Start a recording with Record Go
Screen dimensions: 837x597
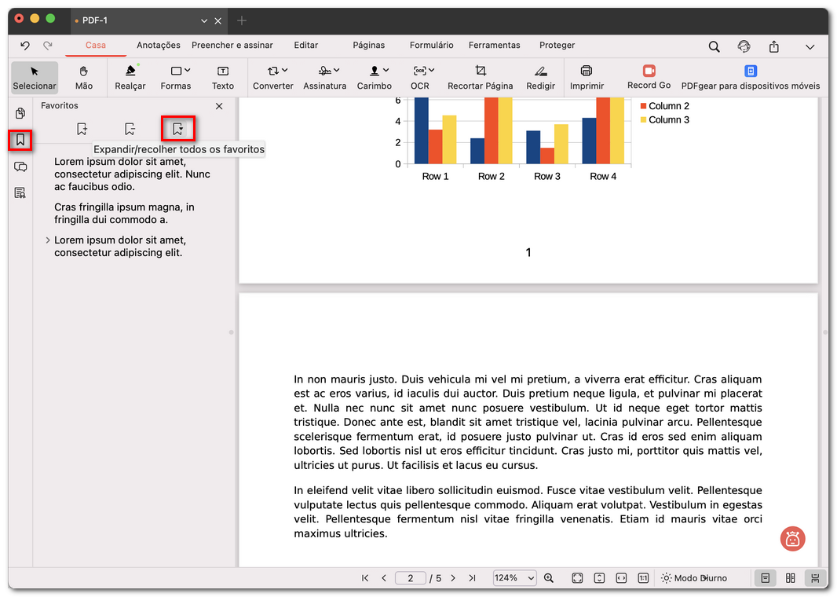(649, 77)
